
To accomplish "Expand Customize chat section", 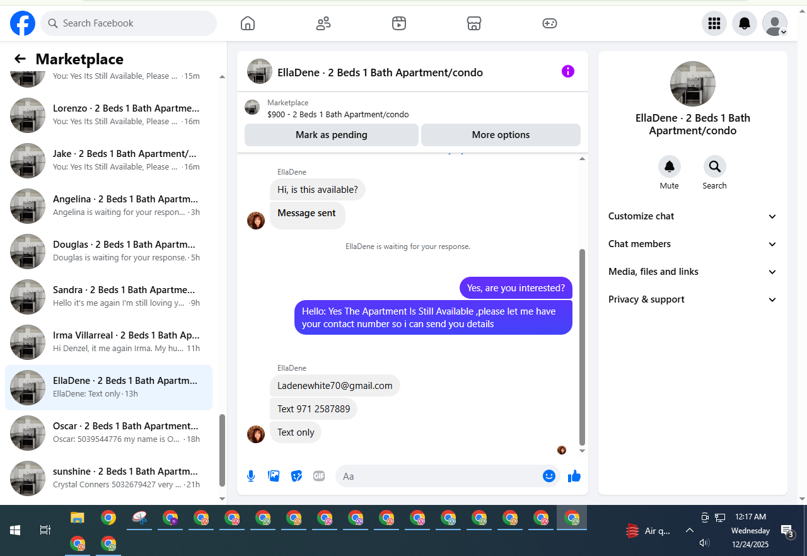I will (x=693, y=216).
